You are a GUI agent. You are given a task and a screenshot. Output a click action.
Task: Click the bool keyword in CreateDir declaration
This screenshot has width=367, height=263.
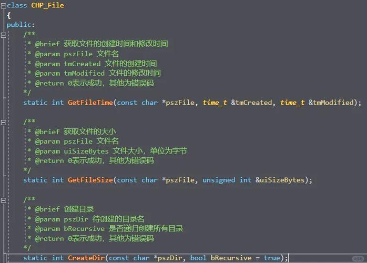coord(198,258)
